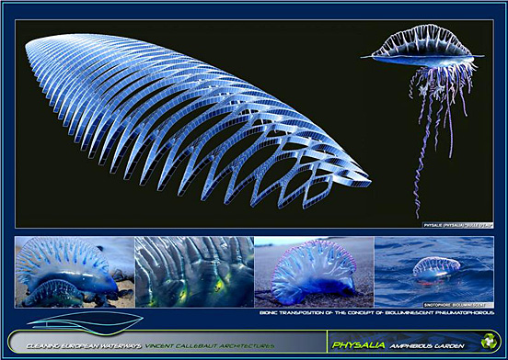The width and height of the screenshot is (508, 360).
Task: Click the 'PHYSALIE (PHYSALIA)' caption label
Action: click(x=458, y=225)
